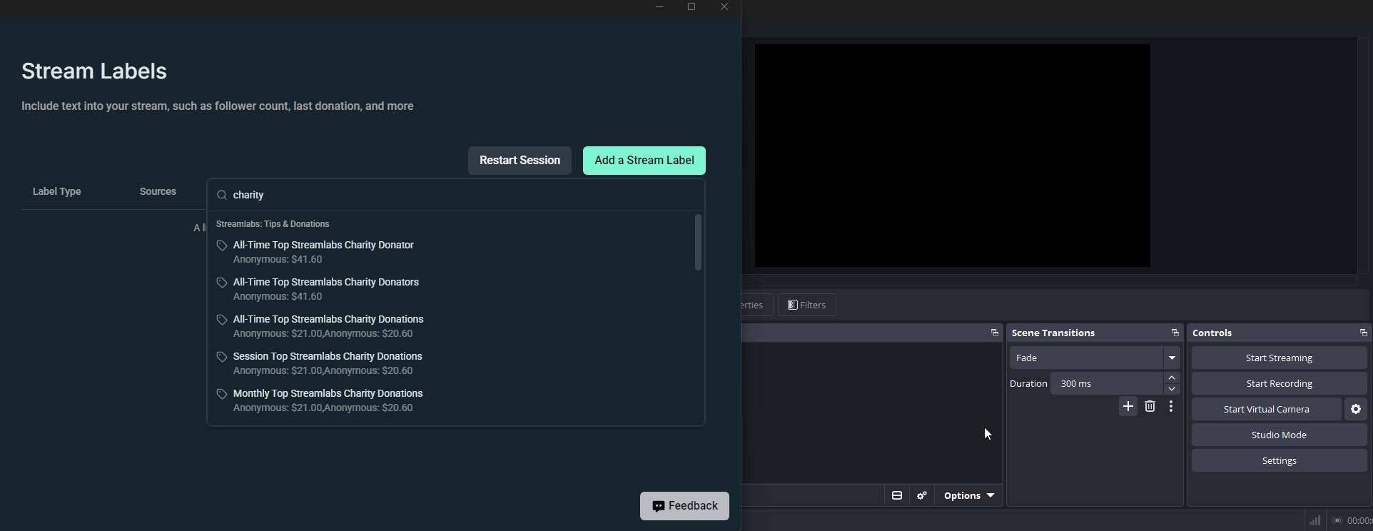Screen dimensions: 1373x531
Task: Click the layout bar icon beside Options
Action: pyautogui.click(x=897, y=495)
